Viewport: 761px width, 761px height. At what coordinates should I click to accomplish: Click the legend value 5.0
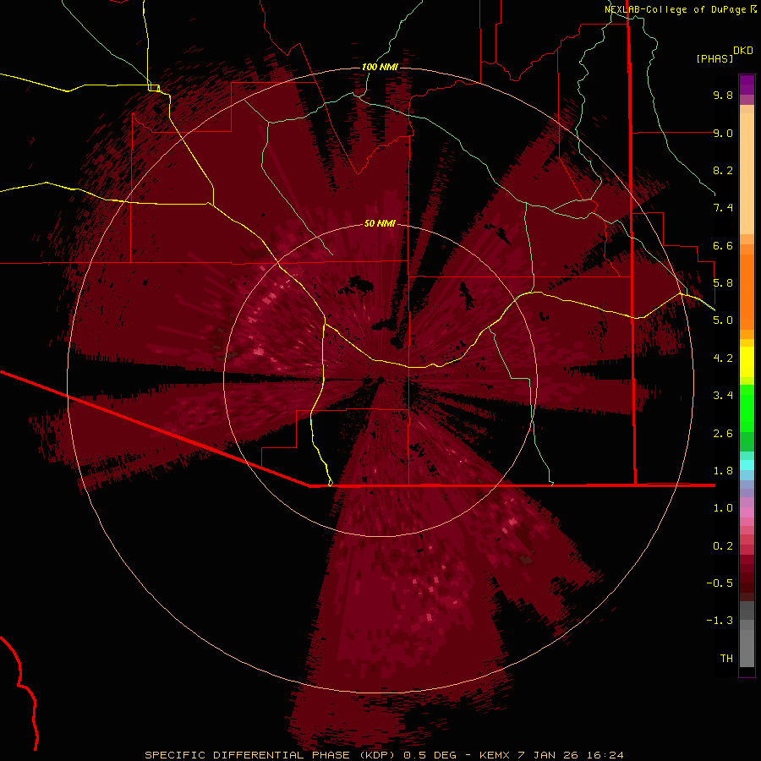tap(723, 320)
